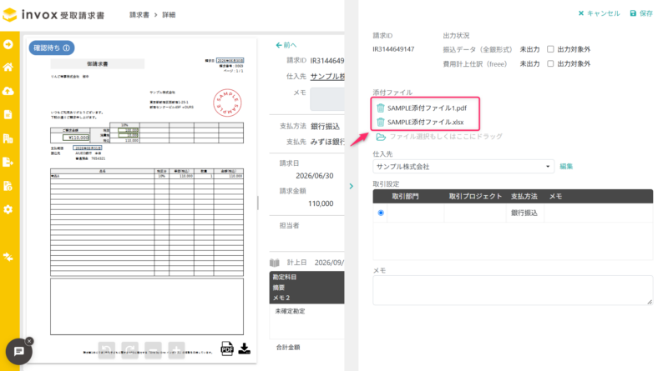Click 取引プロジェクト column header
This screenshot has height=371, width=668.
tap(475, 196)
